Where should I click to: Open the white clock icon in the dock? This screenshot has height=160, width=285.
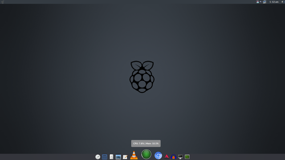[x=98, y=157]
